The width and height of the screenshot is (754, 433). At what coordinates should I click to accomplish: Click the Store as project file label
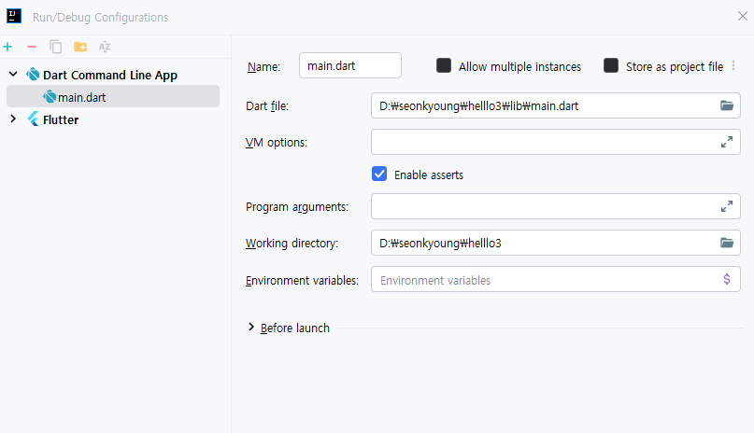tap(675, 67)
